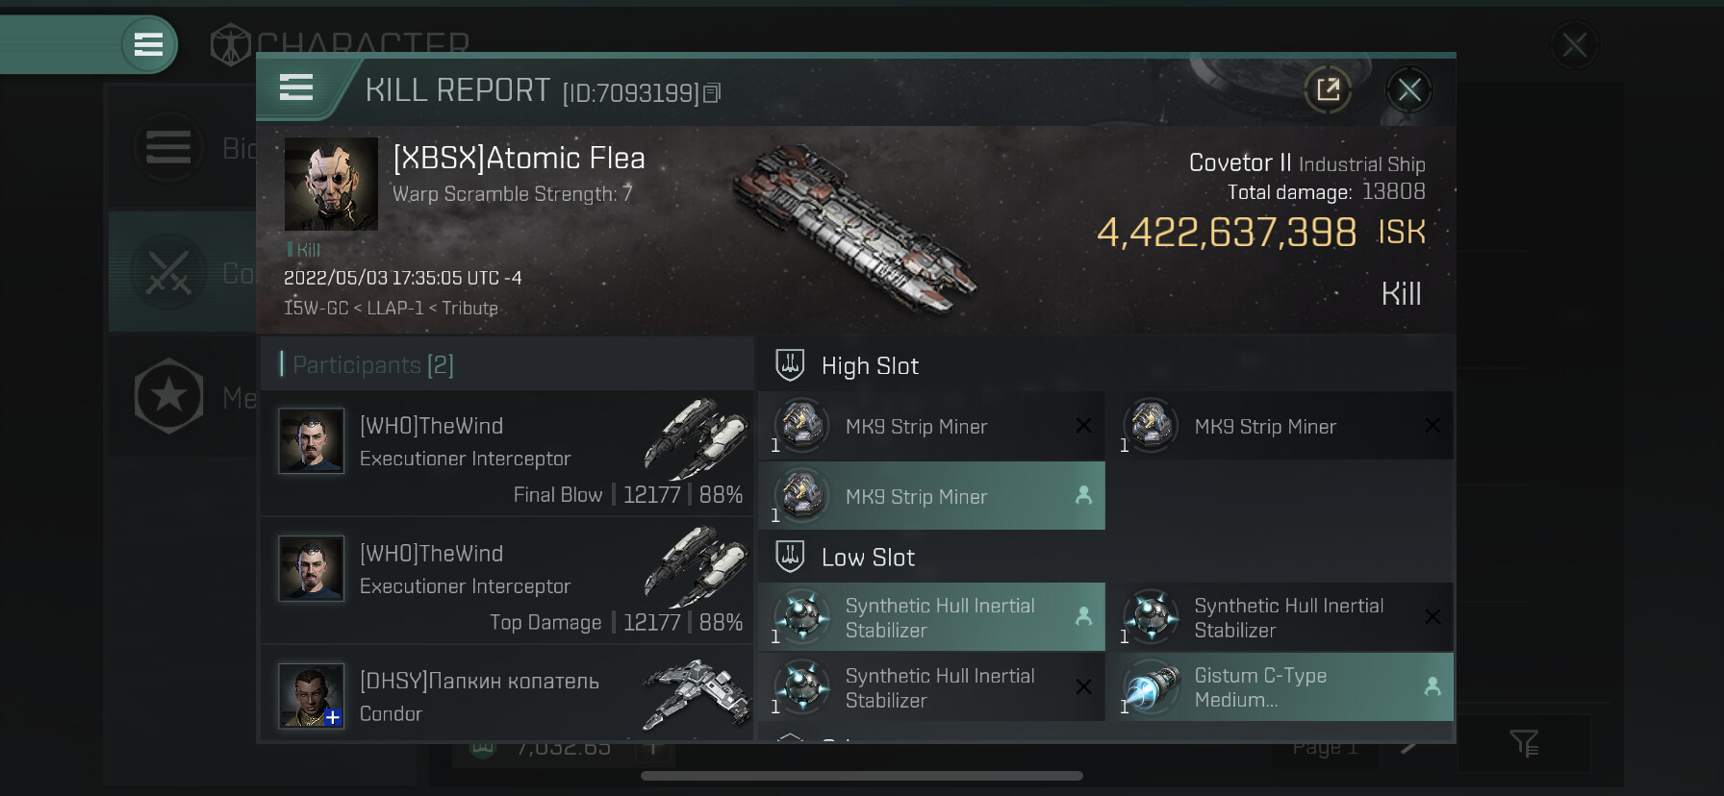Image resolution: width=1724 pixels, height=796 pixels.
Task: Click the first MK9 Strip Miner module icon
Action: point(802,426)
